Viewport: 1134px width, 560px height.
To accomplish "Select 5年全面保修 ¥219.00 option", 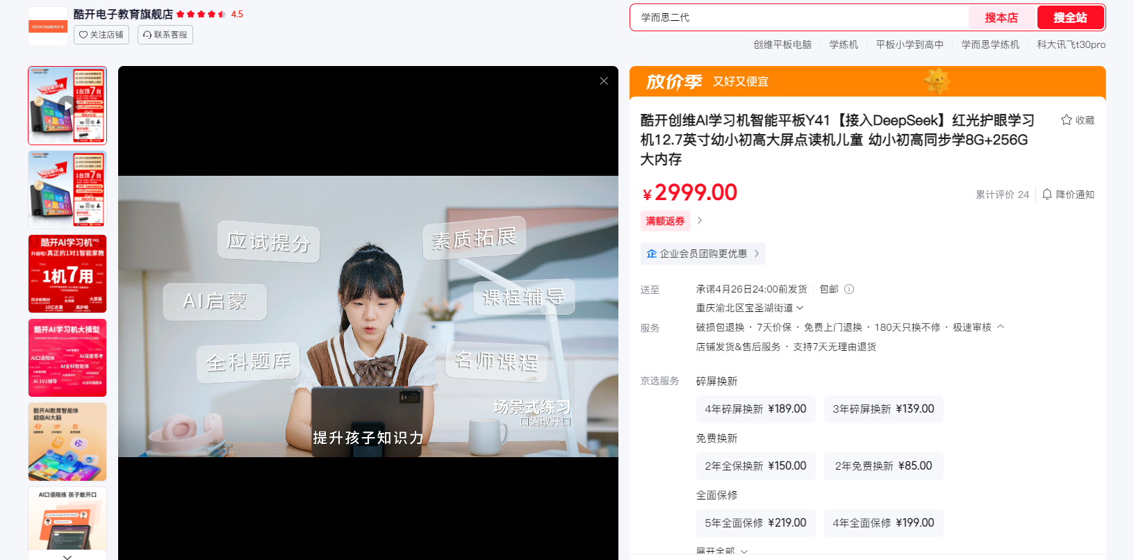I will click(x=755, y=523).
